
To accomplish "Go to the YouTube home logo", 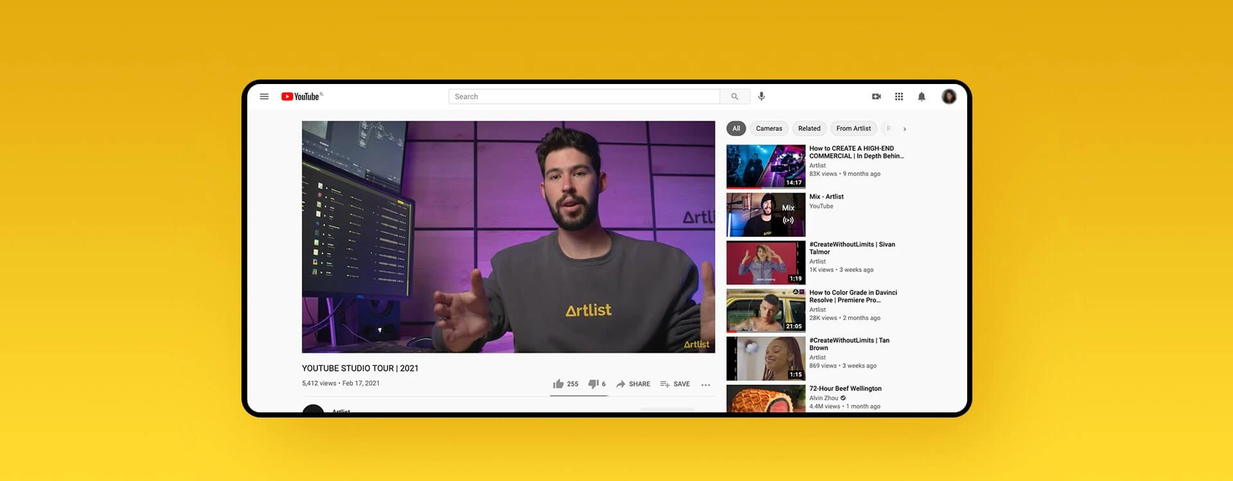I will pyautogui.click(x=302, y=97).
